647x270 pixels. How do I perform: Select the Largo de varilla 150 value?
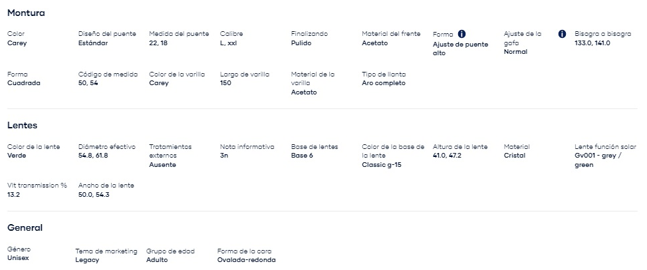pos(225,83)
